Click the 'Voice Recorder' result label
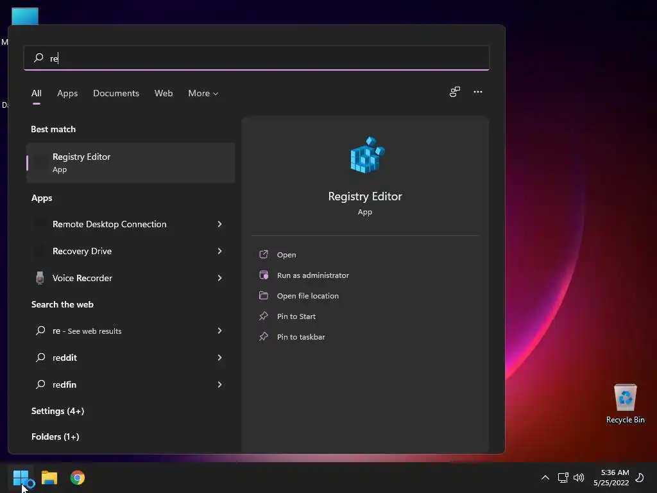The height and width of the screenshot is (493, 657). pos(82,278)
